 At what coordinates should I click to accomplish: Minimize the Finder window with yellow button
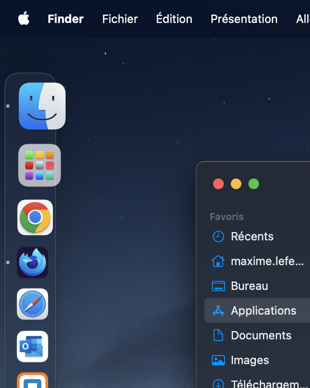tap(236, 184)
